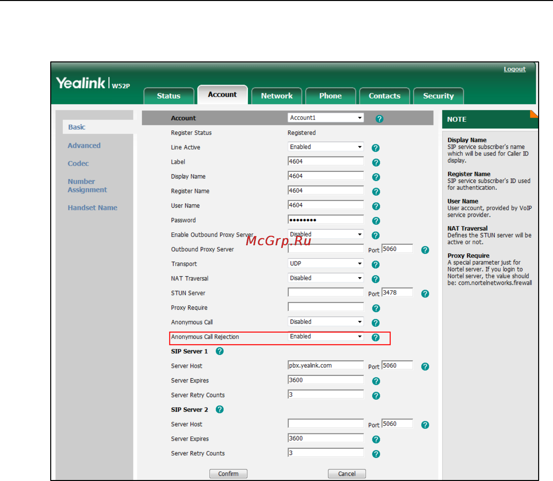The image size is (553, 481).
Task: Click SIP Server 1 Retry Counts field
Action: (326, 395)
